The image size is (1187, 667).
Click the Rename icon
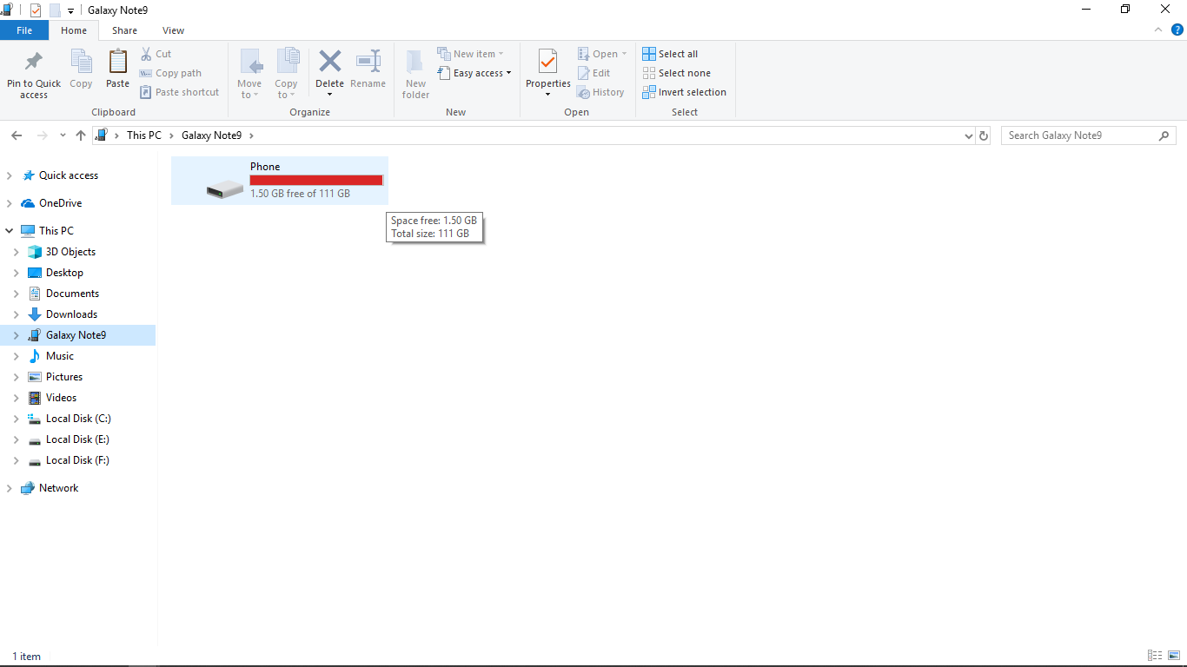tap(368, 62)
